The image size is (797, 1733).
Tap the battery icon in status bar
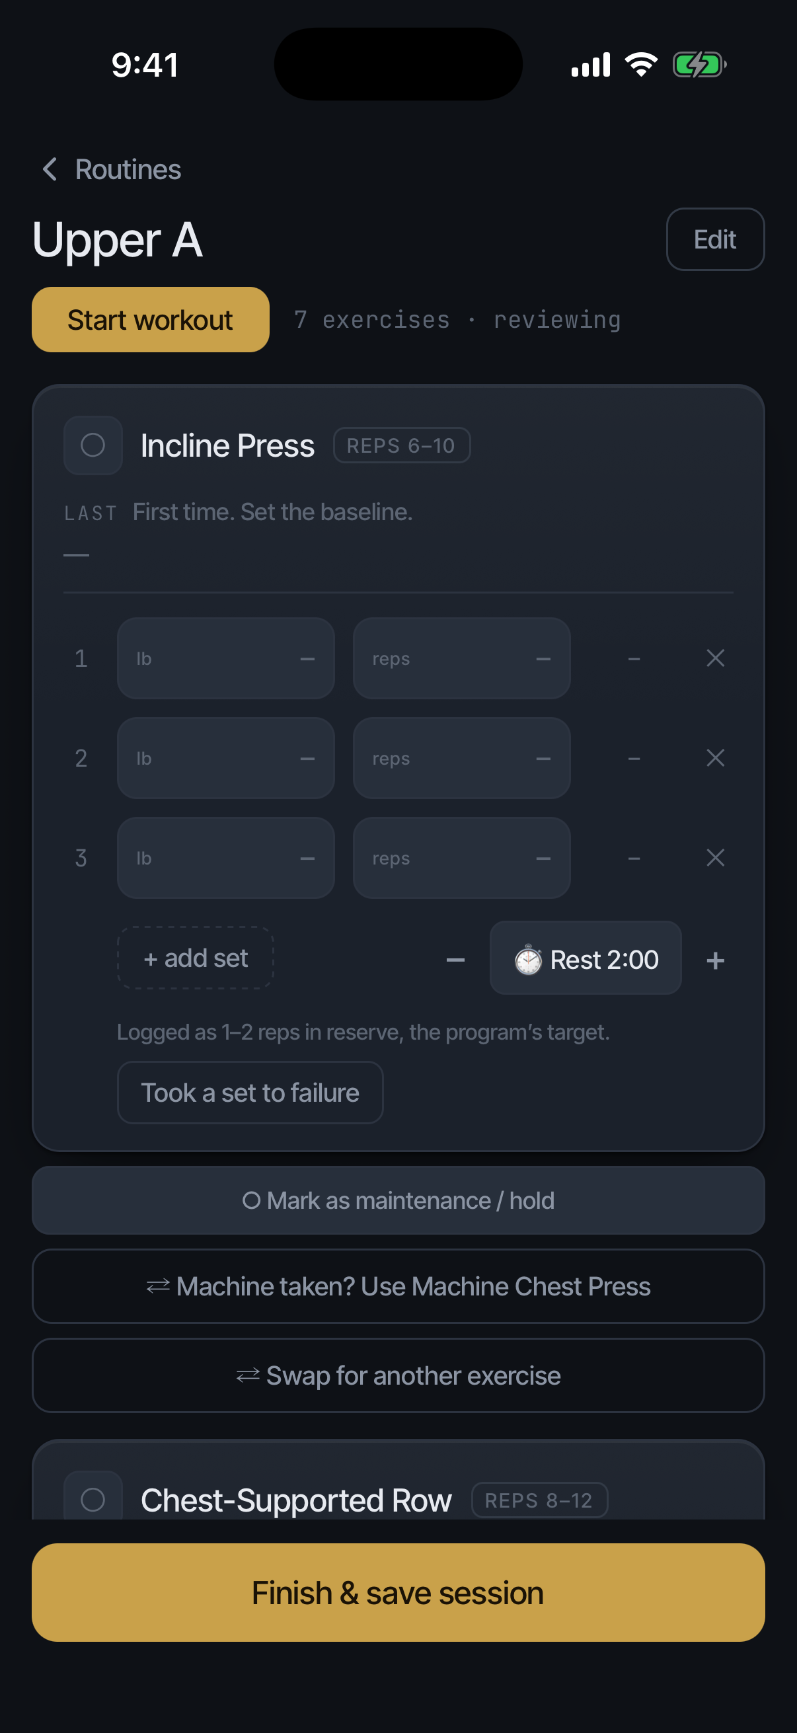[699, 65]
